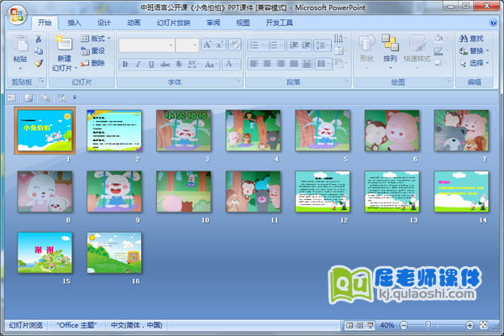504x336 pixels.
Task: Open the Review (审阅) tab
Action: coord(213,23)
